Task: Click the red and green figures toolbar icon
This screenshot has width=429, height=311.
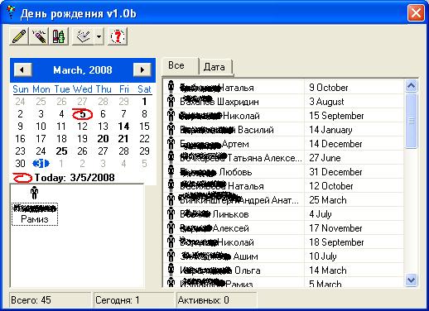Action: tap(59, 36)
